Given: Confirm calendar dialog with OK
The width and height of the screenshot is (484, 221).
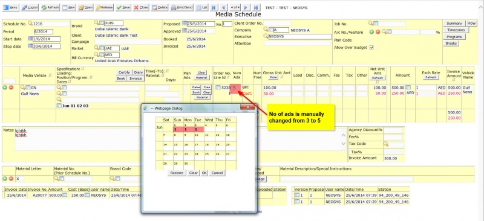Looking at the screenshot, I should point(204,173).
